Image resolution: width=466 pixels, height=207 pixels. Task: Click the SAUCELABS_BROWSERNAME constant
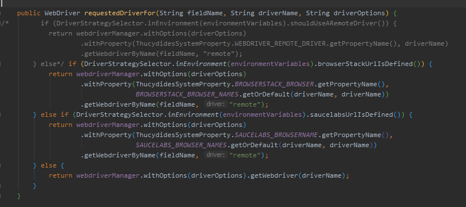point(276,135)
